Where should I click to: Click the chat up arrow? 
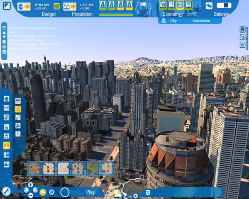point(4,32)
